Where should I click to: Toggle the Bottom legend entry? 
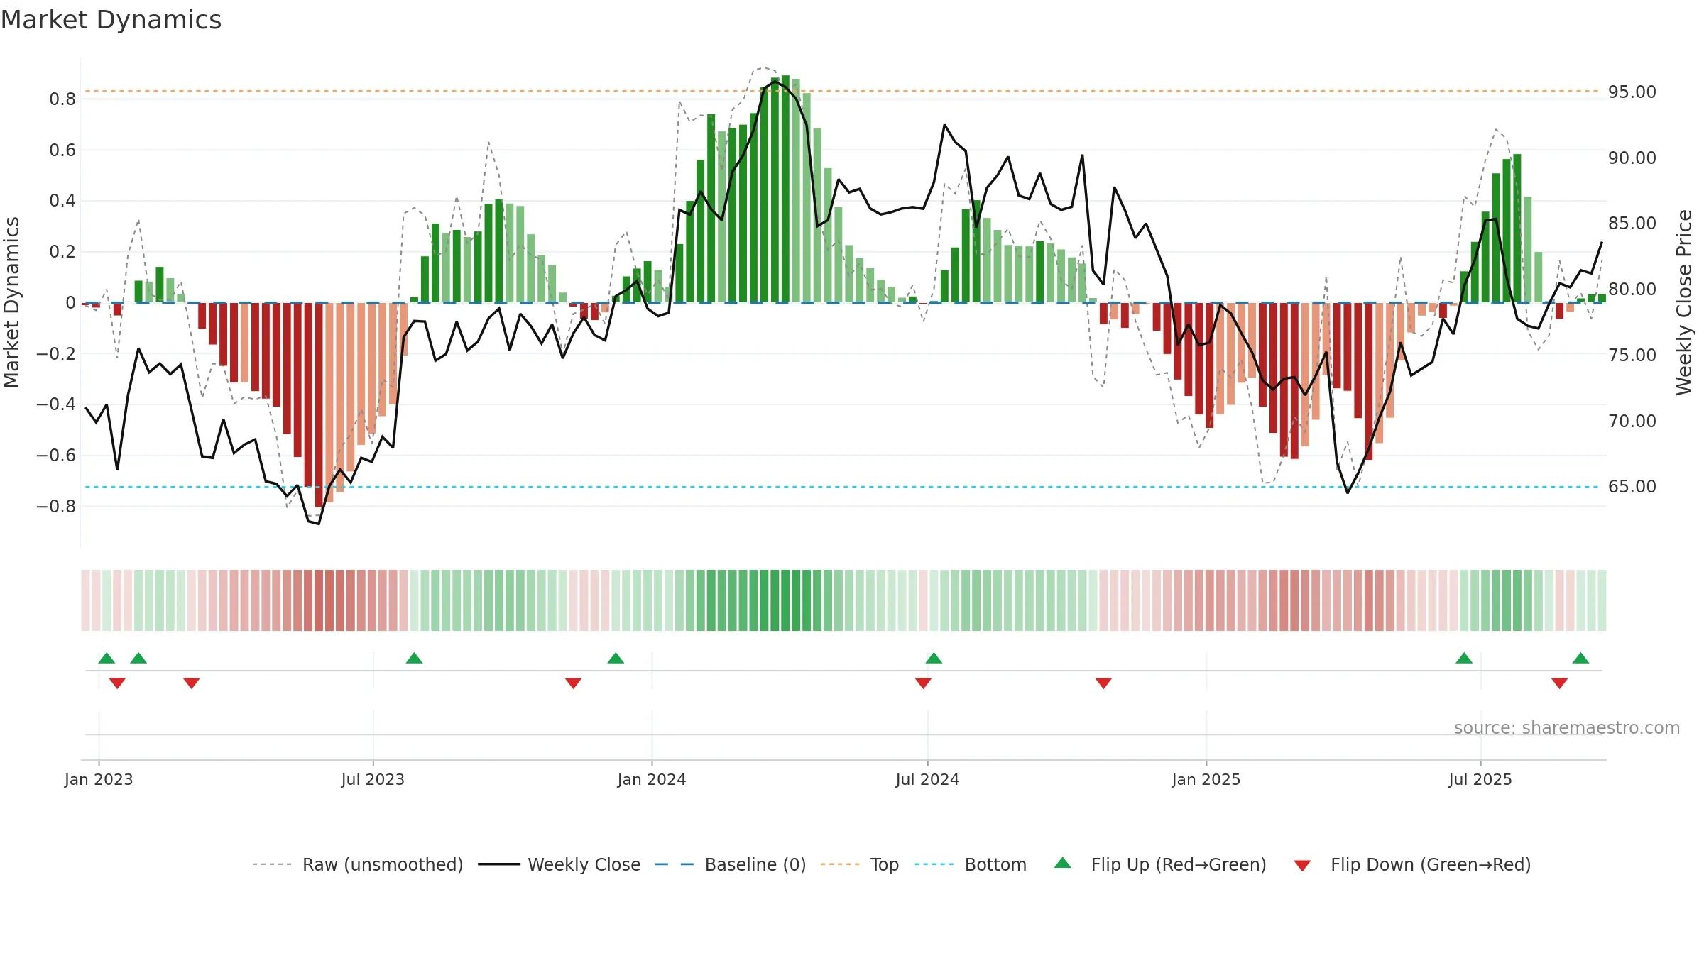(971, 864)
